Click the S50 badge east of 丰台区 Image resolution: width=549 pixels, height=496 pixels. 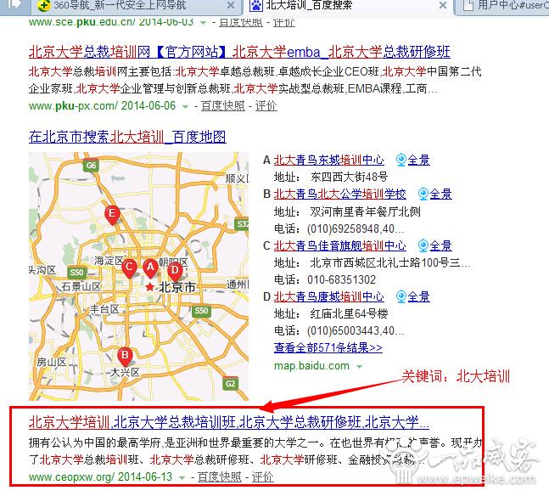201,311
